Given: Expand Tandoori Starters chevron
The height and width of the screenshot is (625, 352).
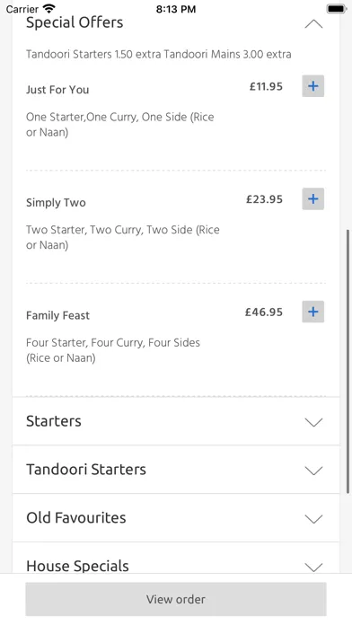Looking at the screenshot, I should coord(313,471).
